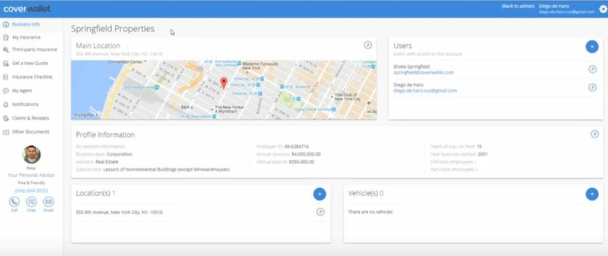Call the personal advisor
Viewport: 608px width, 256px height.
pyautogui.click(x=14, y=202)
